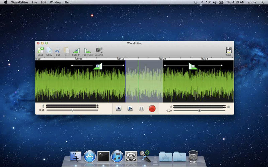Click the low-volume speaker icon
Screen dimensions: 268x167
171,107
